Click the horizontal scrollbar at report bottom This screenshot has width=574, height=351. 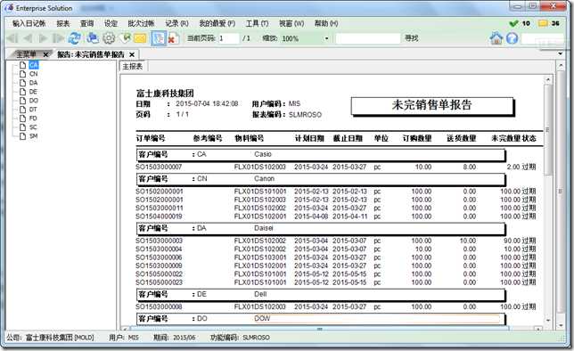click(x=318, y=329)
